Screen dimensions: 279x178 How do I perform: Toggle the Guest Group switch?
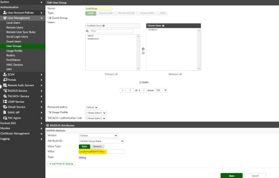tap(50, 18)
